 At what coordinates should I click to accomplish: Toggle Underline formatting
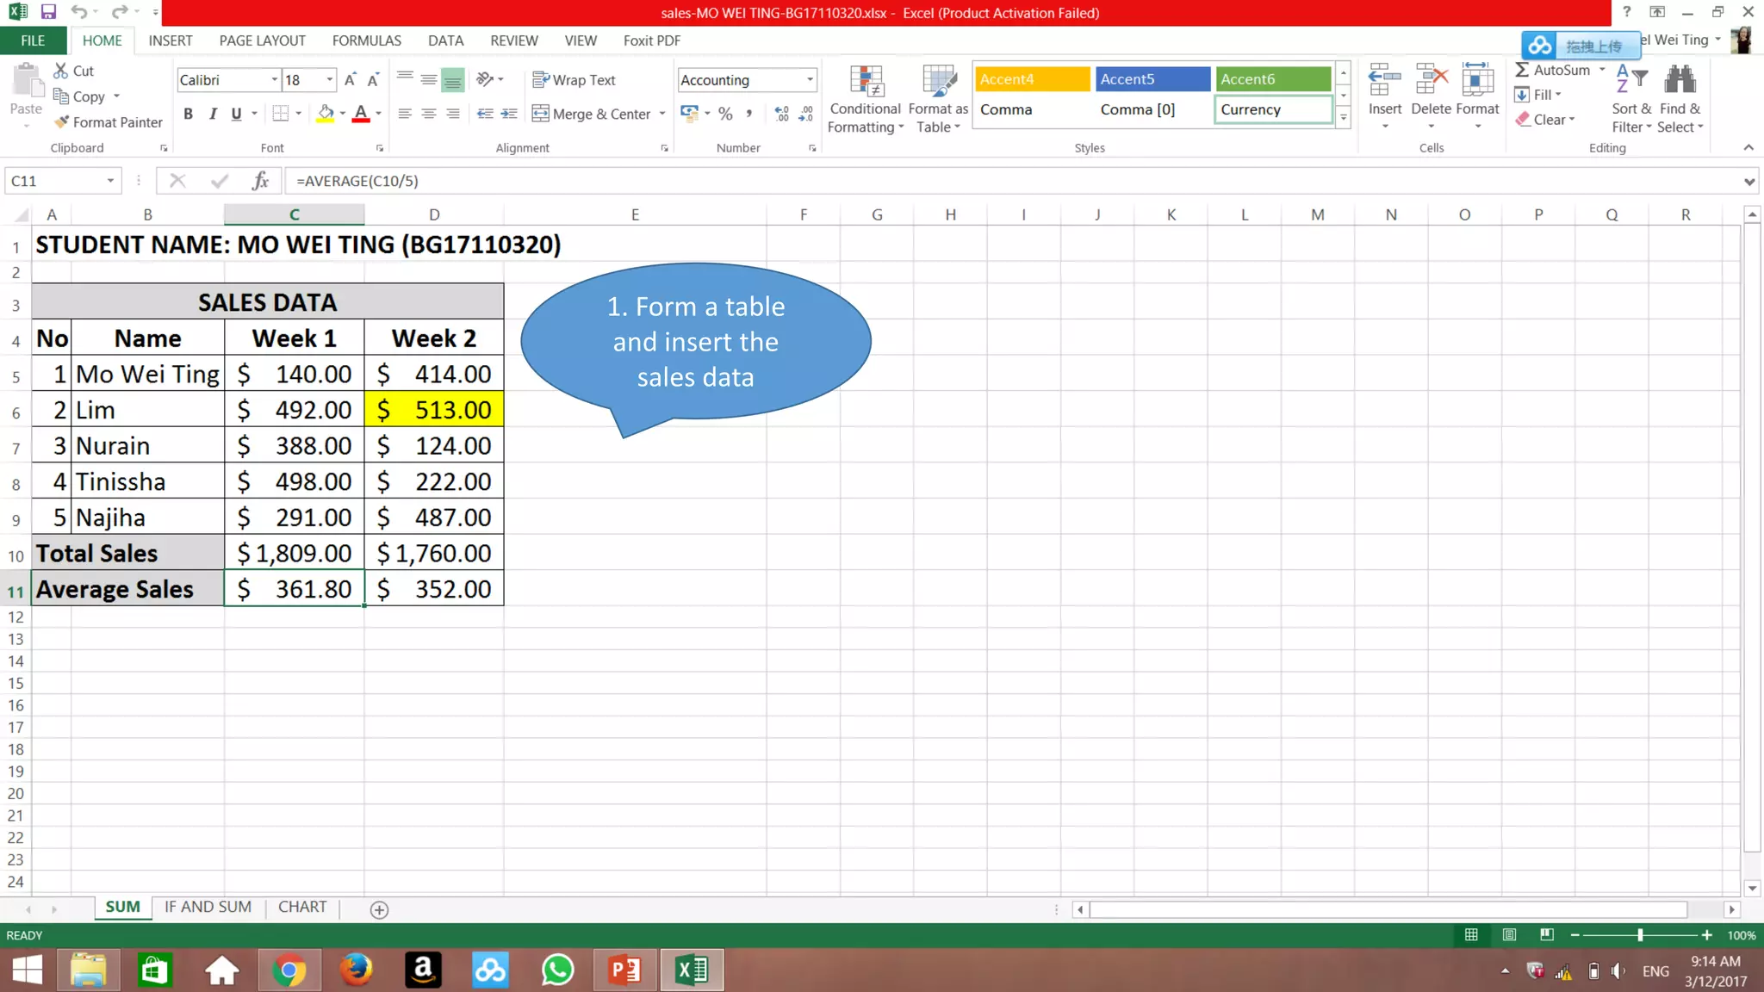click(x=236, y=114)
